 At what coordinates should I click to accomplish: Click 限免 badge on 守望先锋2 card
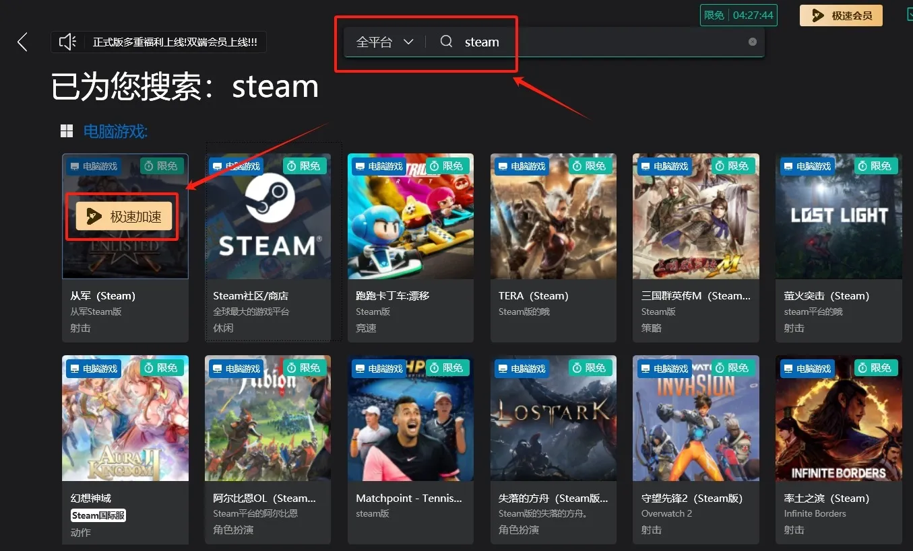coord(733,367)
